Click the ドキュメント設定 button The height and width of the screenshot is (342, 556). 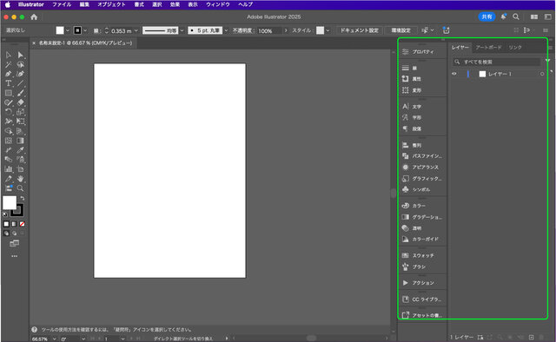click(359, 30)
